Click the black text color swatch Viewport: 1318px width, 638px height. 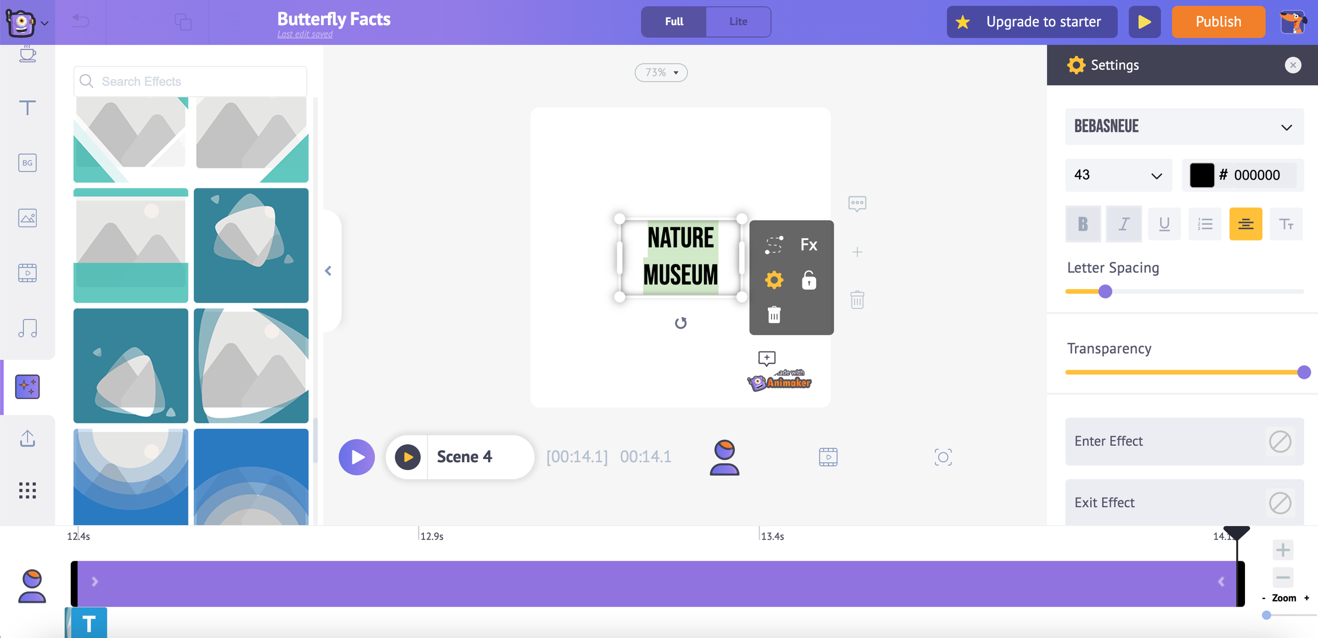[x=1202, y=175]
